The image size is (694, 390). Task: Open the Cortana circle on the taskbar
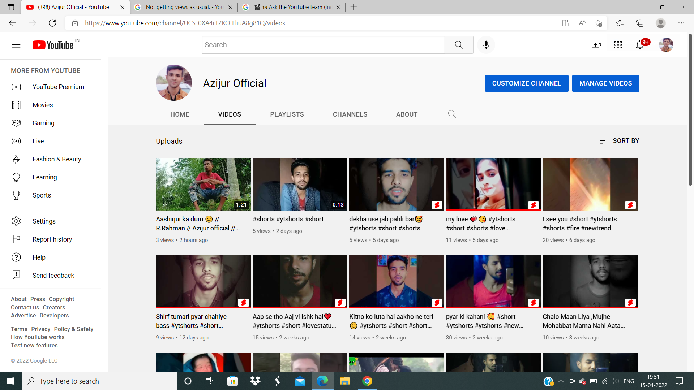(x=188, y=381)
